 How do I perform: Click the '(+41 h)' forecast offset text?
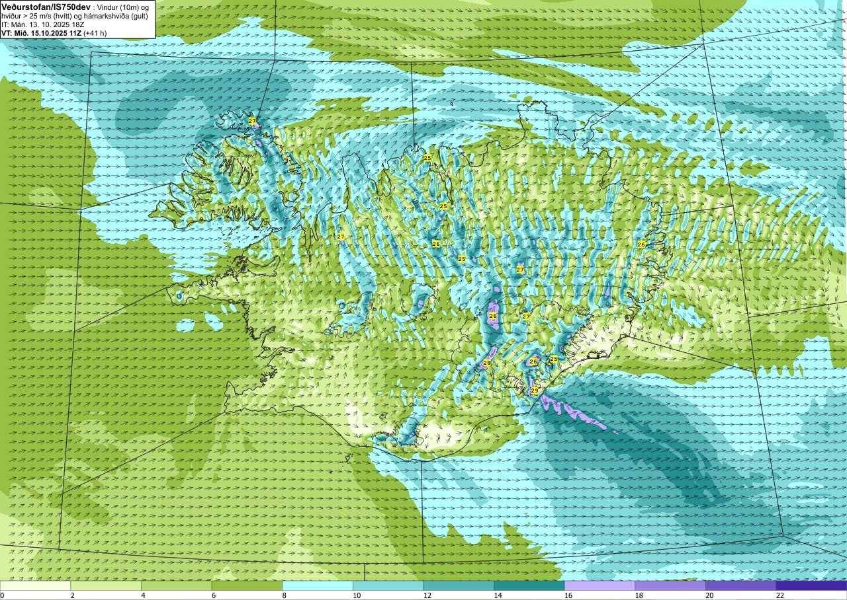(x=95, y=33)
